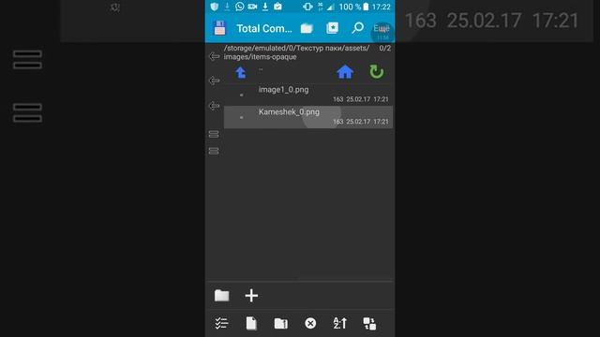Tap the Total Com... app title

point(264,28)
